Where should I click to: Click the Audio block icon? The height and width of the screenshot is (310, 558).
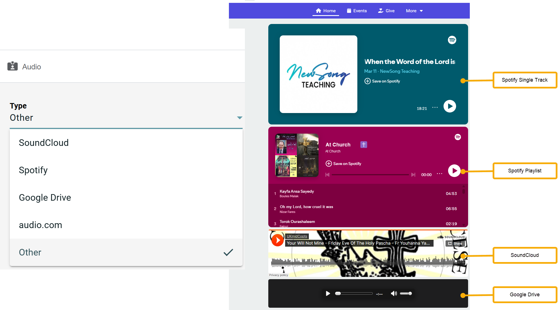click(x=13, y=66)
